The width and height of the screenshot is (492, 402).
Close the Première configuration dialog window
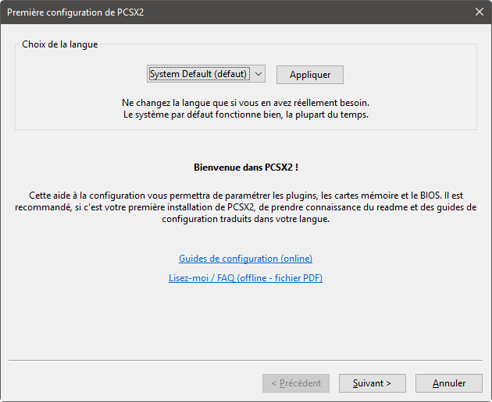pyautogui.click(x=479, y=11)
